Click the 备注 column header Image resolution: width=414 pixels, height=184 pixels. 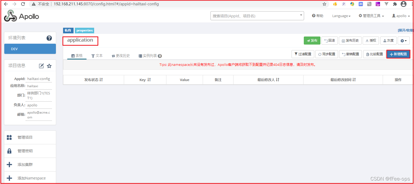tap(218, 80)
